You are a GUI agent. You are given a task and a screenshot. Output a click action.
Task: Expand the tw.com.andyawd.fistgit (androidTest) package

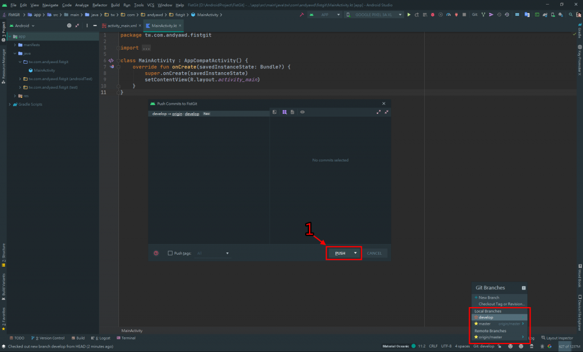[x=20, y=78]
